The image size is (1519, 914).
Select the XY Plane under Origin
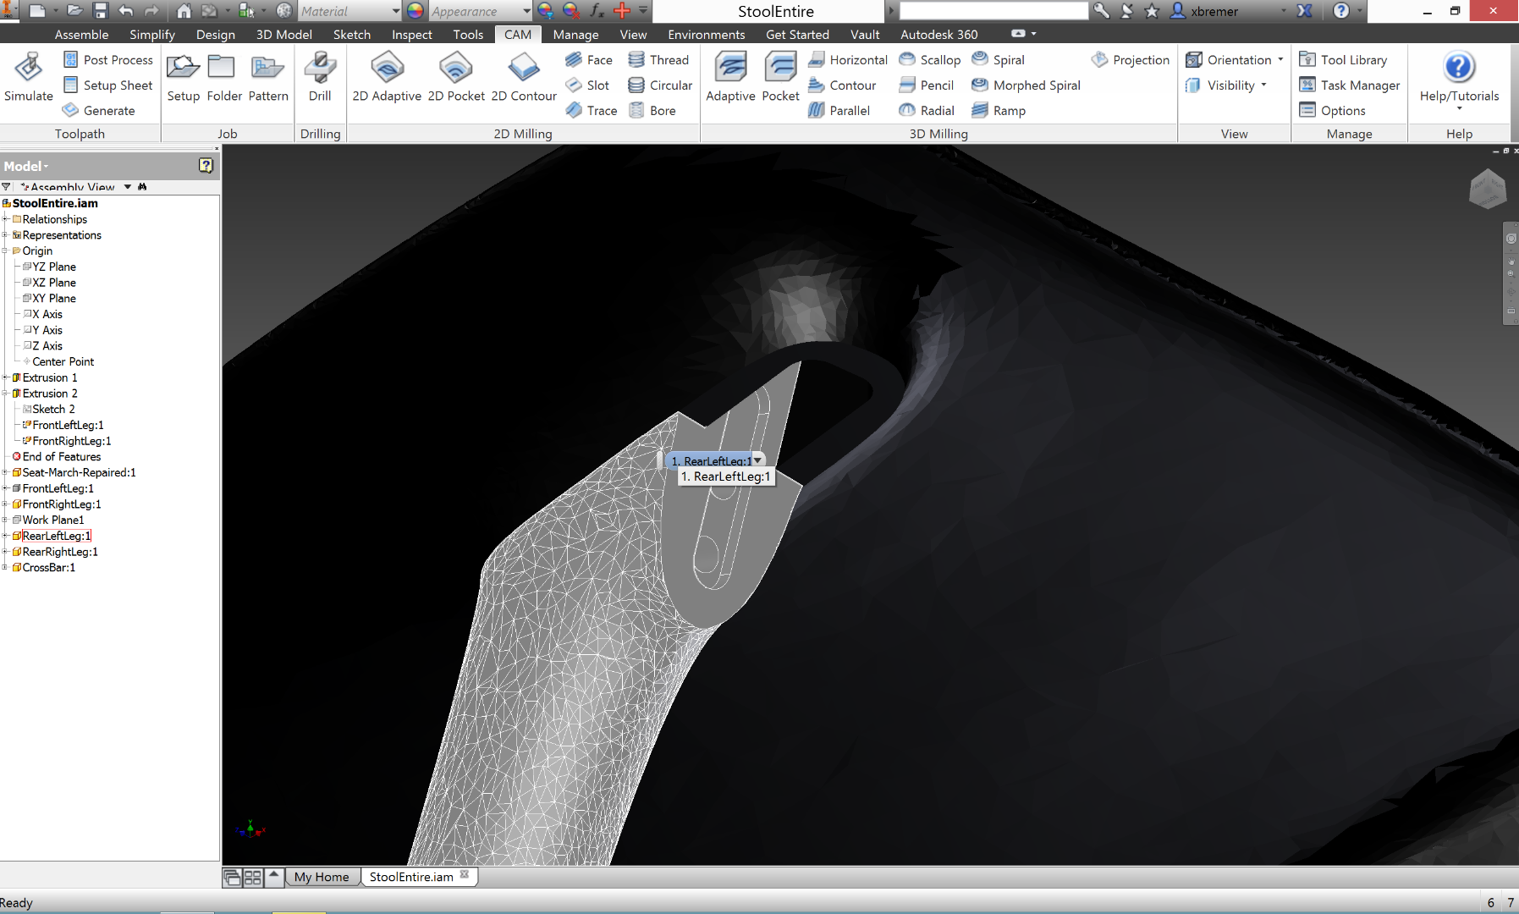point(53,298)
